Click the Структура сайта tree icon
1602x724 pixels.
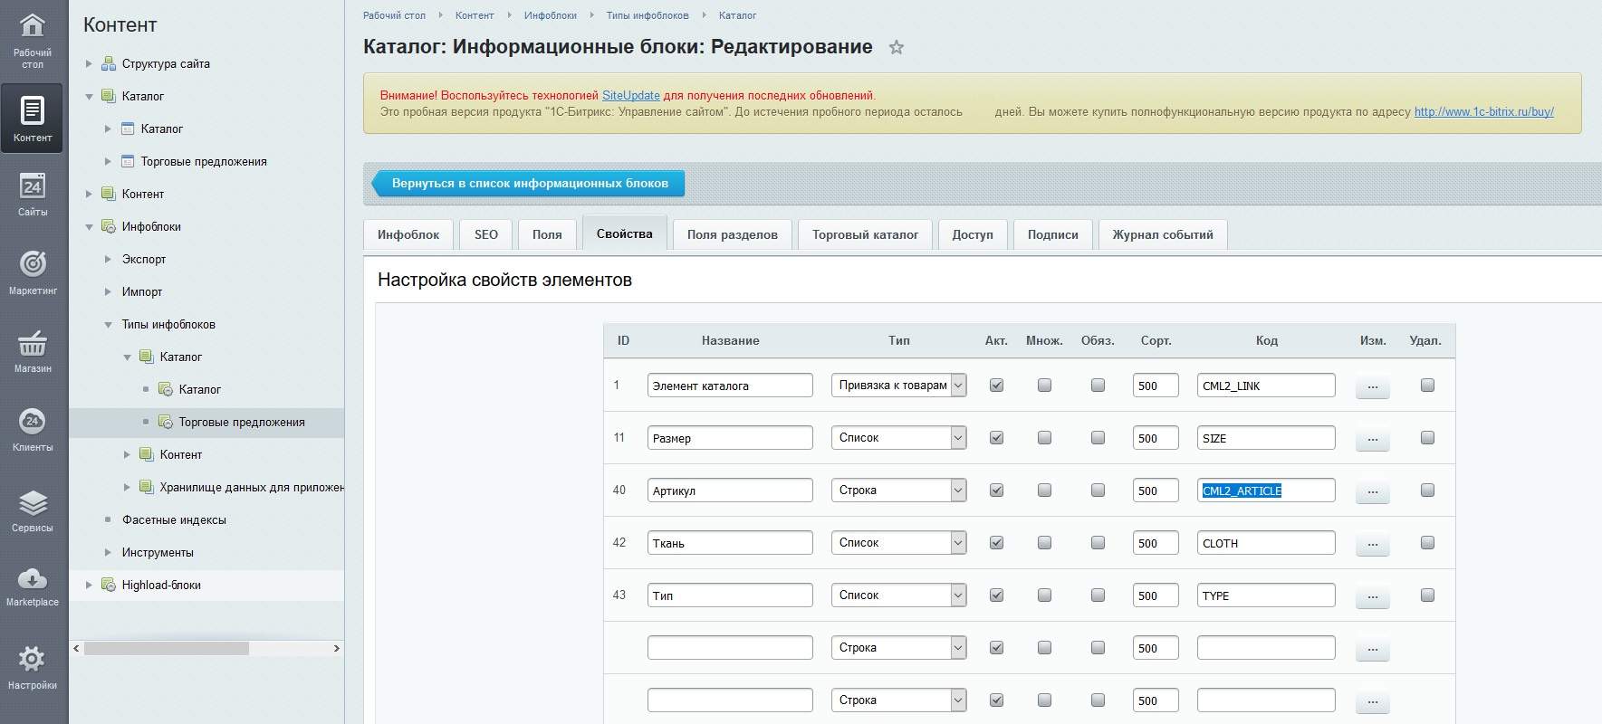click(109, 63)
